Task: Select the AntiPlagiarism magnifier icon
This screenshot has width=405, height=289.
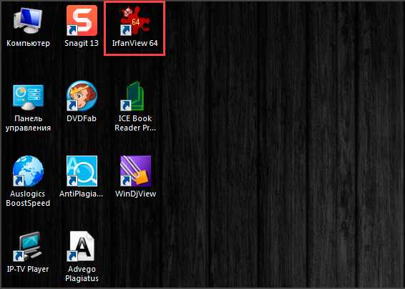Action: pyautogui.click(x=82, y=171)
